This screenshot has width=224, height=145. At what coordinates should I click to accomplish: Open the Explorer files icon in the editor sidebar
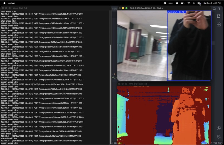[218, 16]
